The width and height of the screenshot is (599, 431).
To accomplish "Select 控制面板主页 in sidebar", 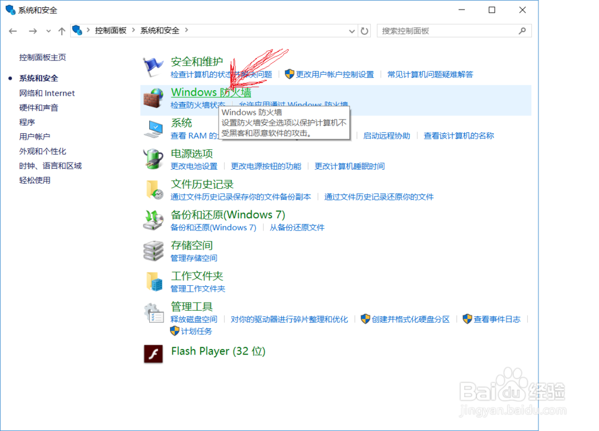I will [43, 57].
